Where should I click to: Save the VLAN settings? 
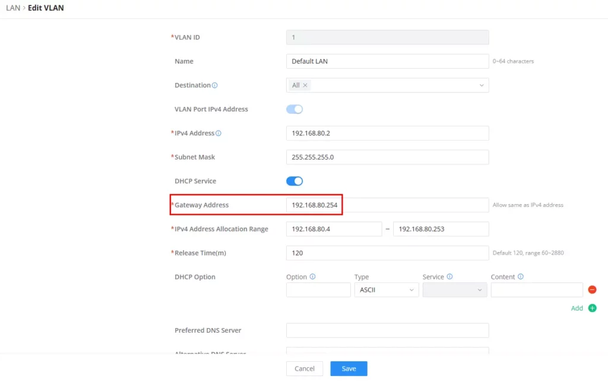[349, 368]
